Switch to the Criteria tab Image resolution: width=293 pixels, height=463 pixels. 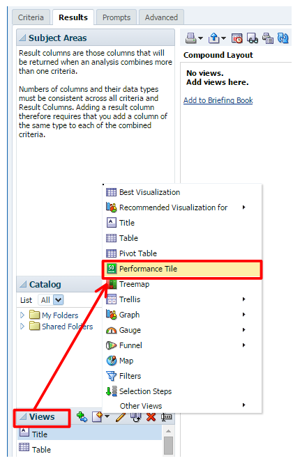[31, 17]
